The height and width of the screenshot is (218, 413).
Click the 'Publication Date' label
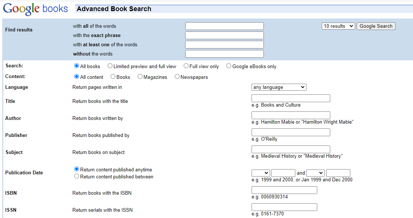pyautogui.click(x=24, y=172)
